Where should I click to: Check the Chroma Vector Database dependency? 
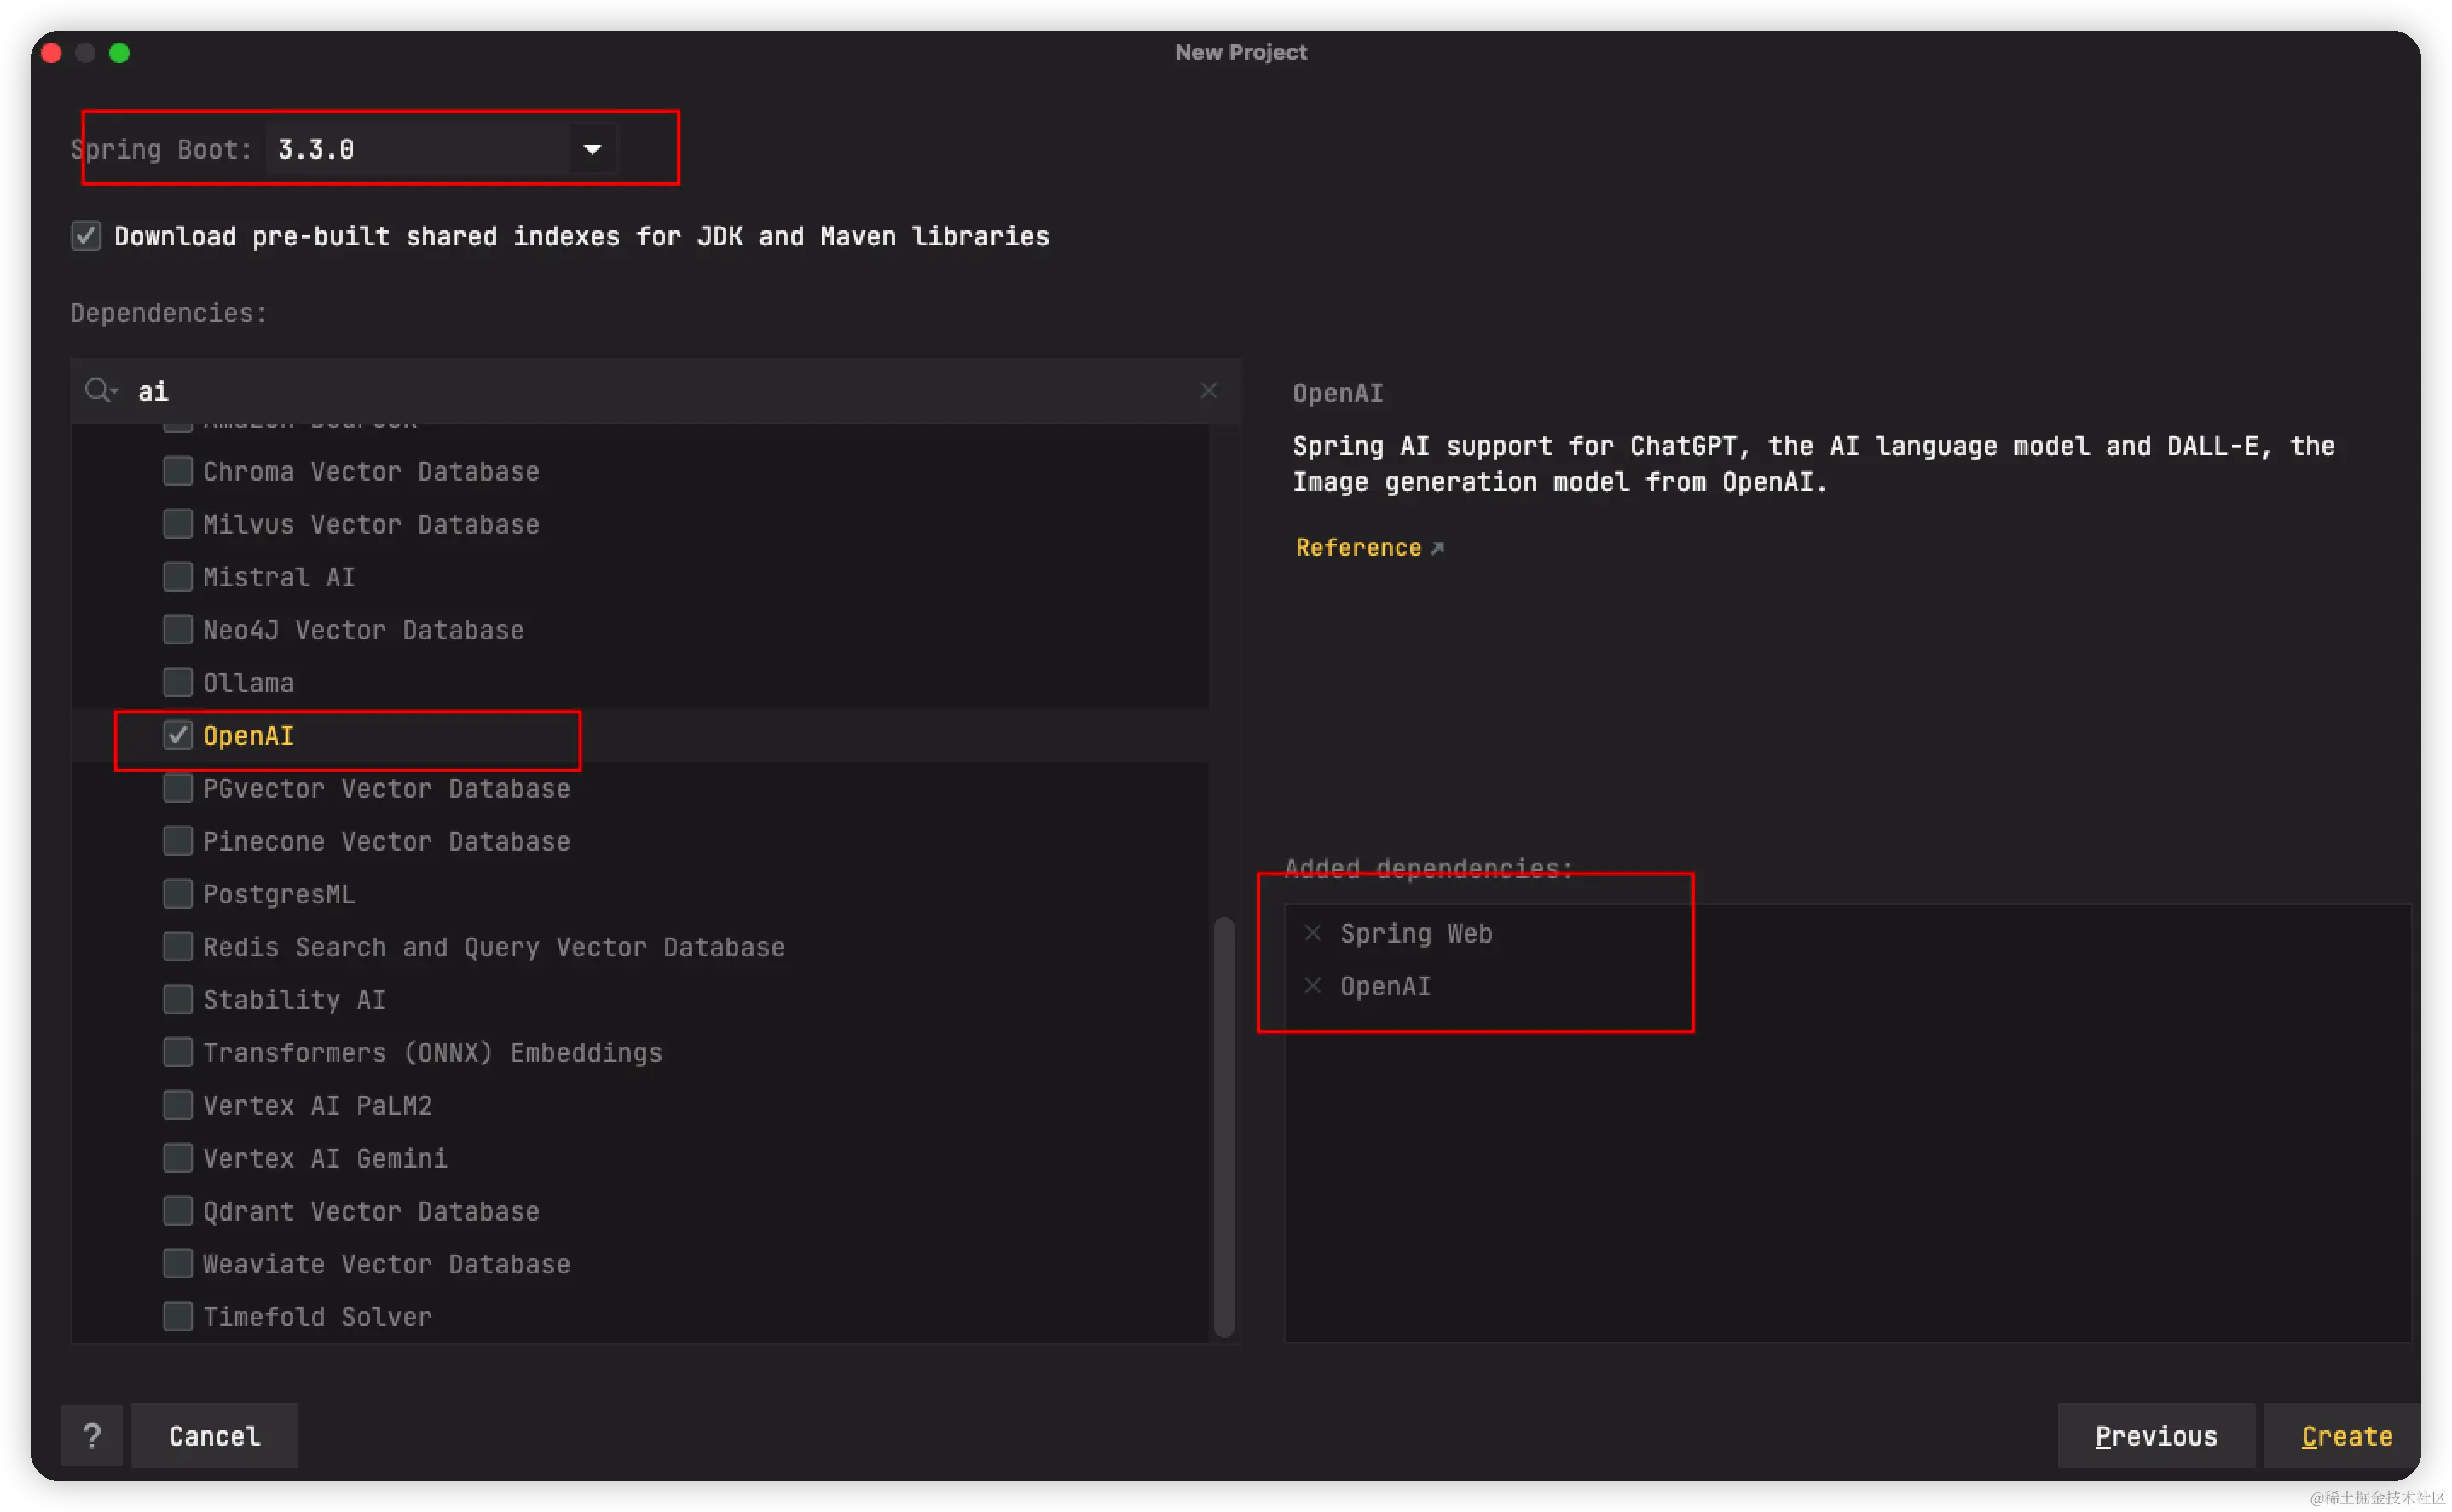point(178,471)
